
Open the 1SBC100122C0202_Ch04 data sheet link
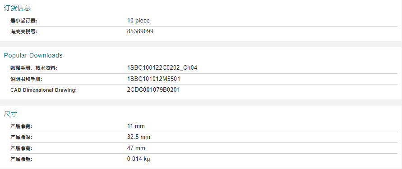pyautogui.click(x=162, y=68)
